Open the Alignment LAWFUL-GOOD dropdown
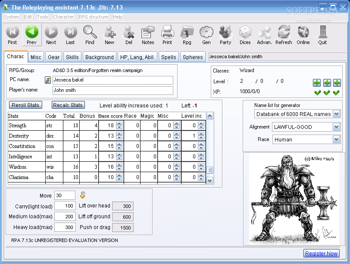The width and height of the screenshot is (350, 264). coord(336,127)
